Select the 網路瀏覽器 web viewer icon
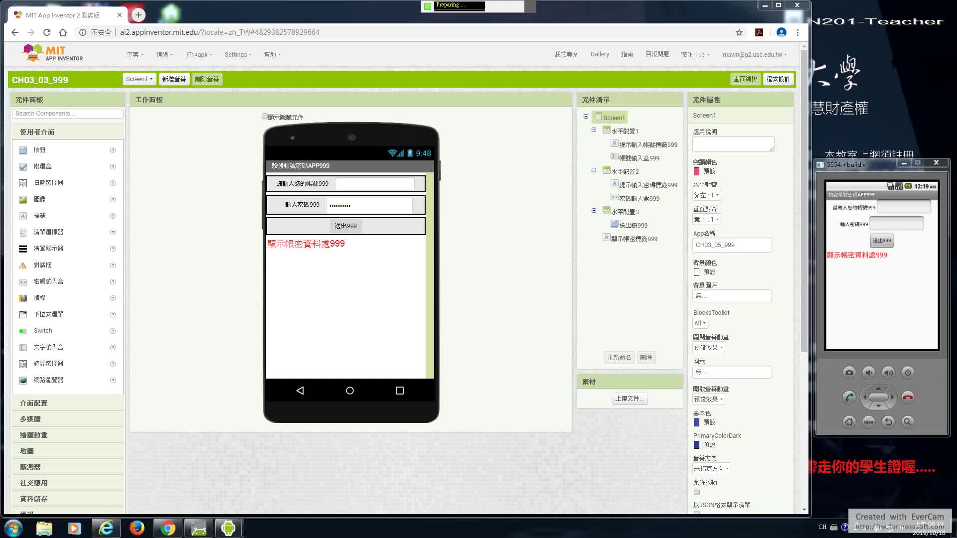Image resolution: width=957 pixels, height=538 pixels. click(23, 380)
